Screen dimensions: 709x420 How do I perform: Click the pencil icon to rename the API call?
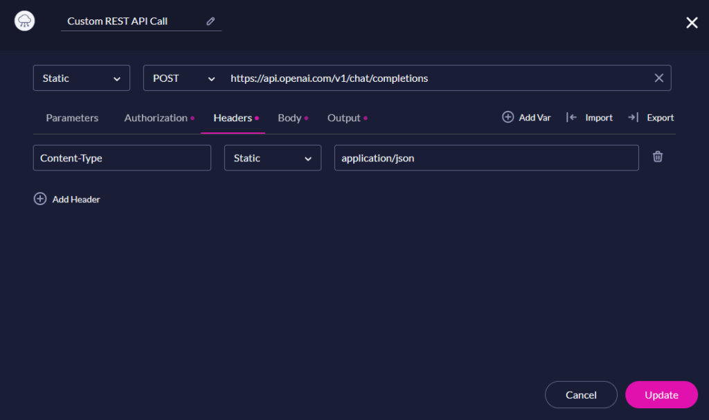point(210,21)
